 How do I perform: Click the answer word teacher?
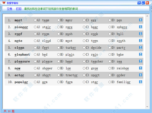97,62
